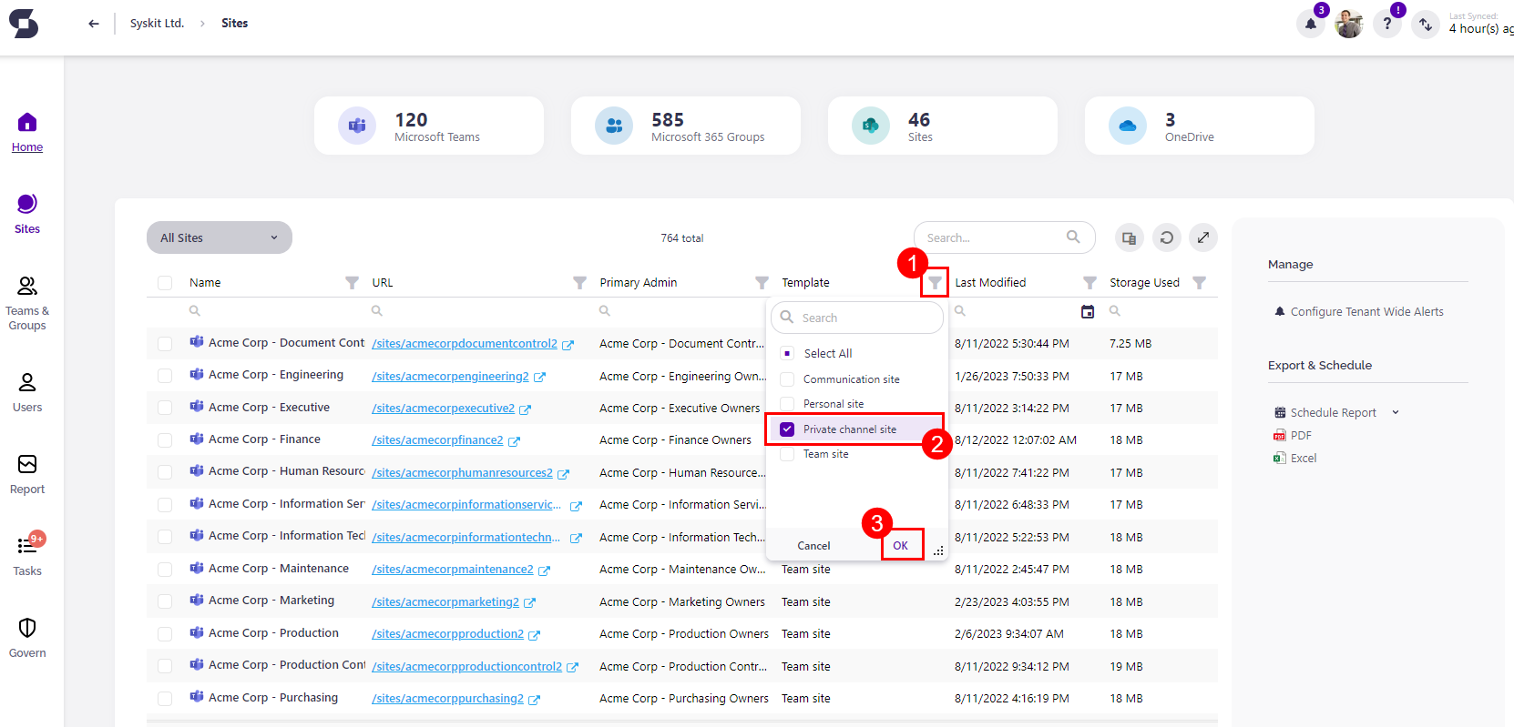The image size is (1514, 727).
Task: Open the Template column filter dropdown
Action: 935,283
